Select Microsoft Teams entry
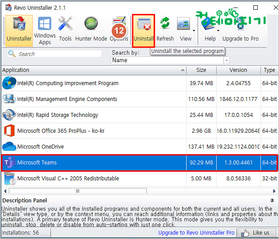This screenshot has height=239, width=279. pyautogui.click(x=140, y=163)
